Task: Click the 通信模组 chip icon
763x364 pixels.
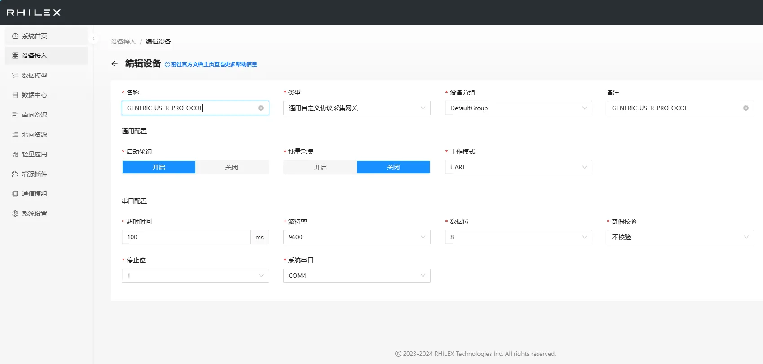Action: coord(15,194)
